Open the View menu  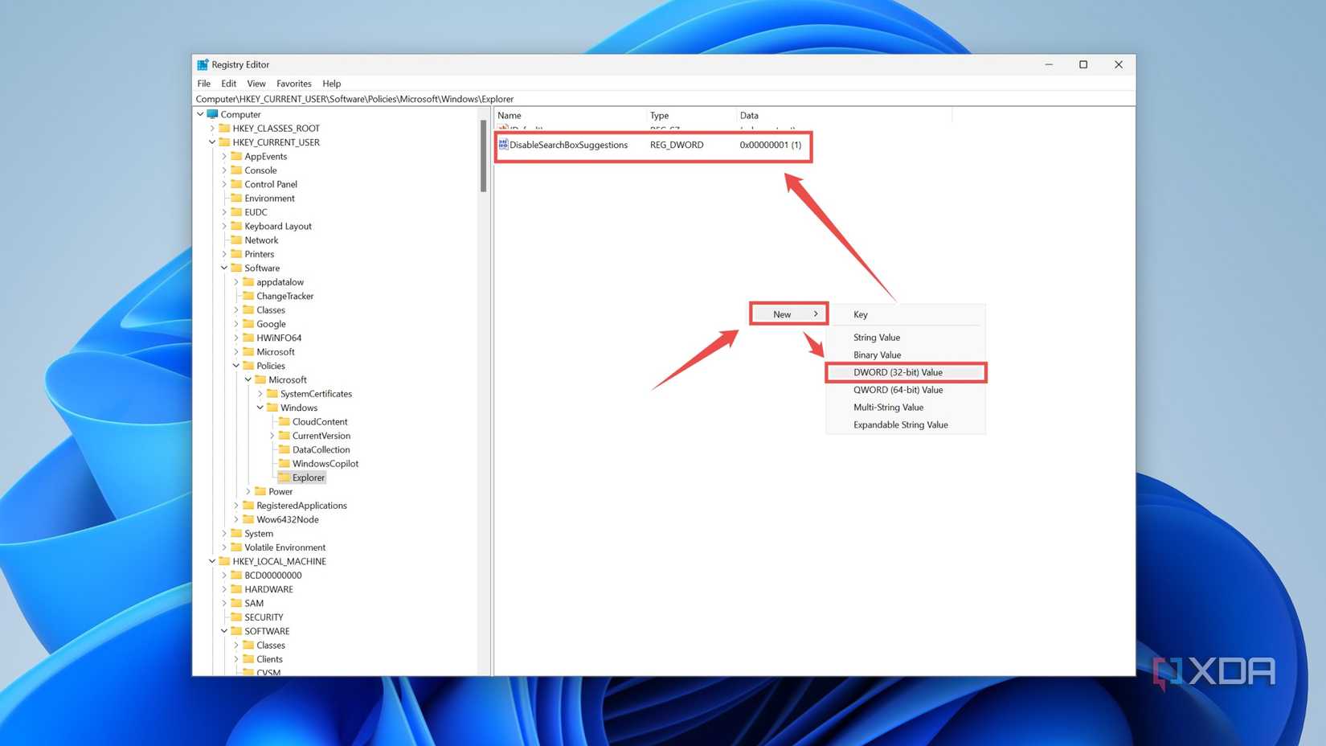256,84
